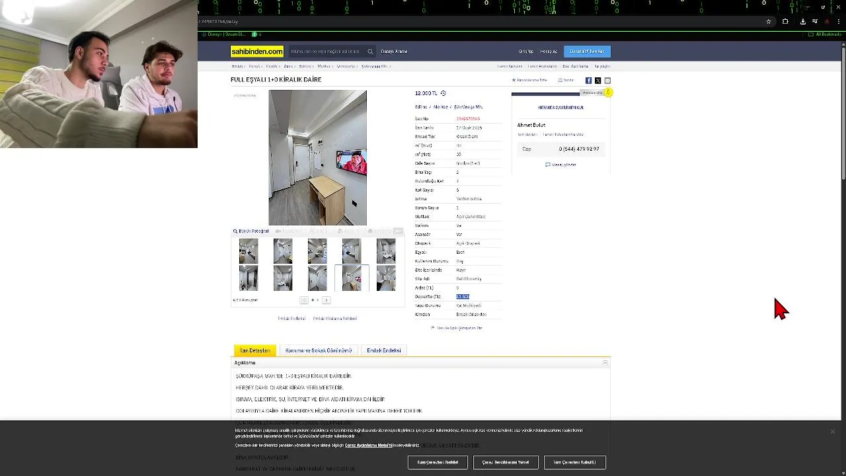Select the first thumbnail in bottom row
846x476 pixels.
(249, 278)
